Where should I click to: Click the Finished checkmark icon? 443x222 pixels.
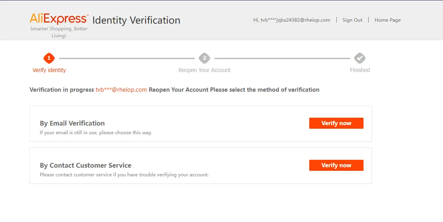click(x=360, y=58)
